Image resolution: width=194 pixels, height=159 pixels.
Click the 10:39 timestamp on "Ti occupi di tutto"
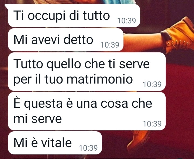click(x=127, y=21)
